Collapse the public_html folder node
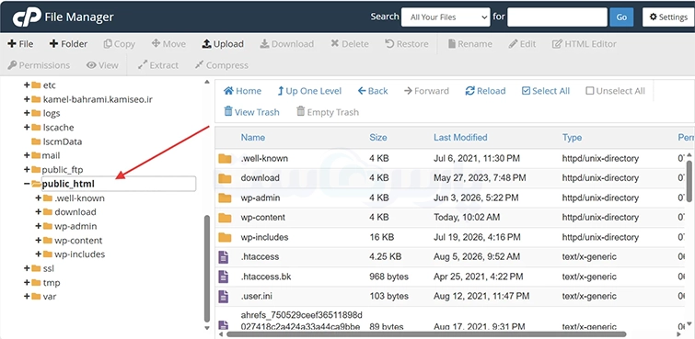The height and width of the screenshot is (339, 695). [x=27, y=184]
